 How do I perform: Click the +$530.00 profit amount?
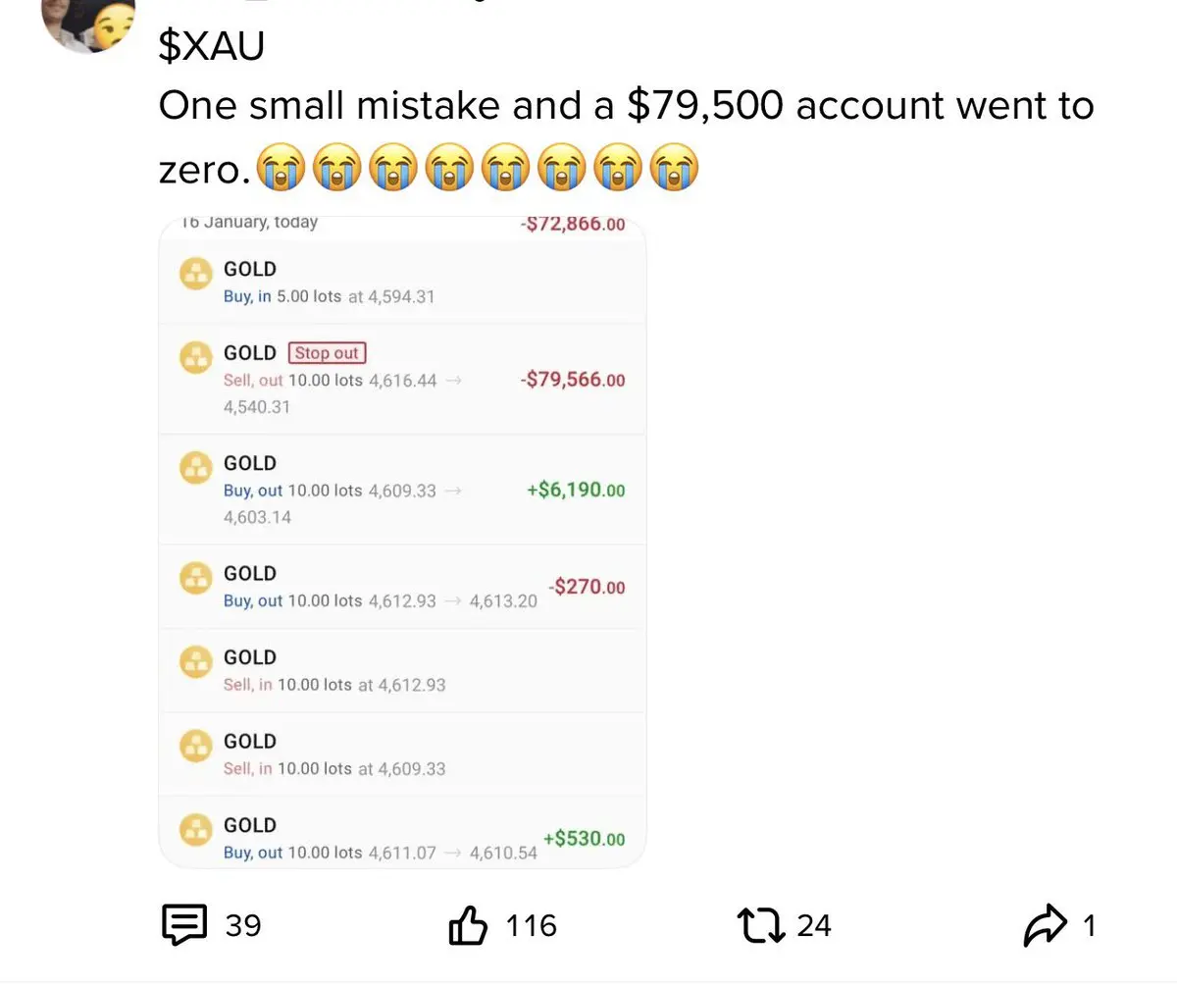[x=583, y=839]
